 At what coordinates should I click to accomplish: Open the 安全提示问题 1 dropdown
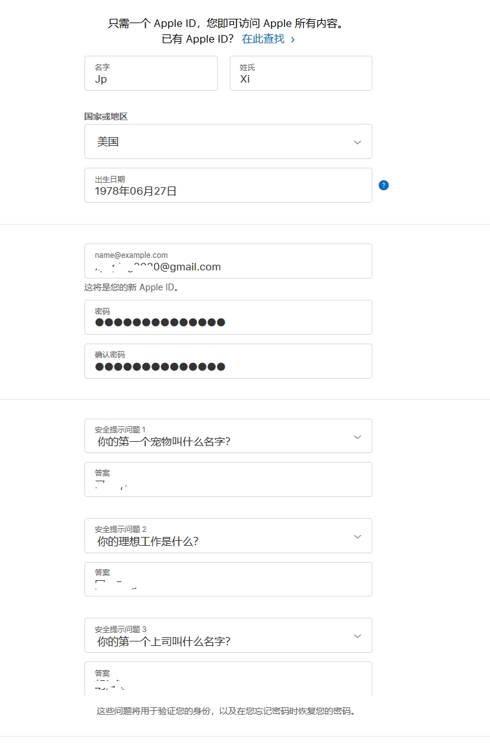coord(228,436)
